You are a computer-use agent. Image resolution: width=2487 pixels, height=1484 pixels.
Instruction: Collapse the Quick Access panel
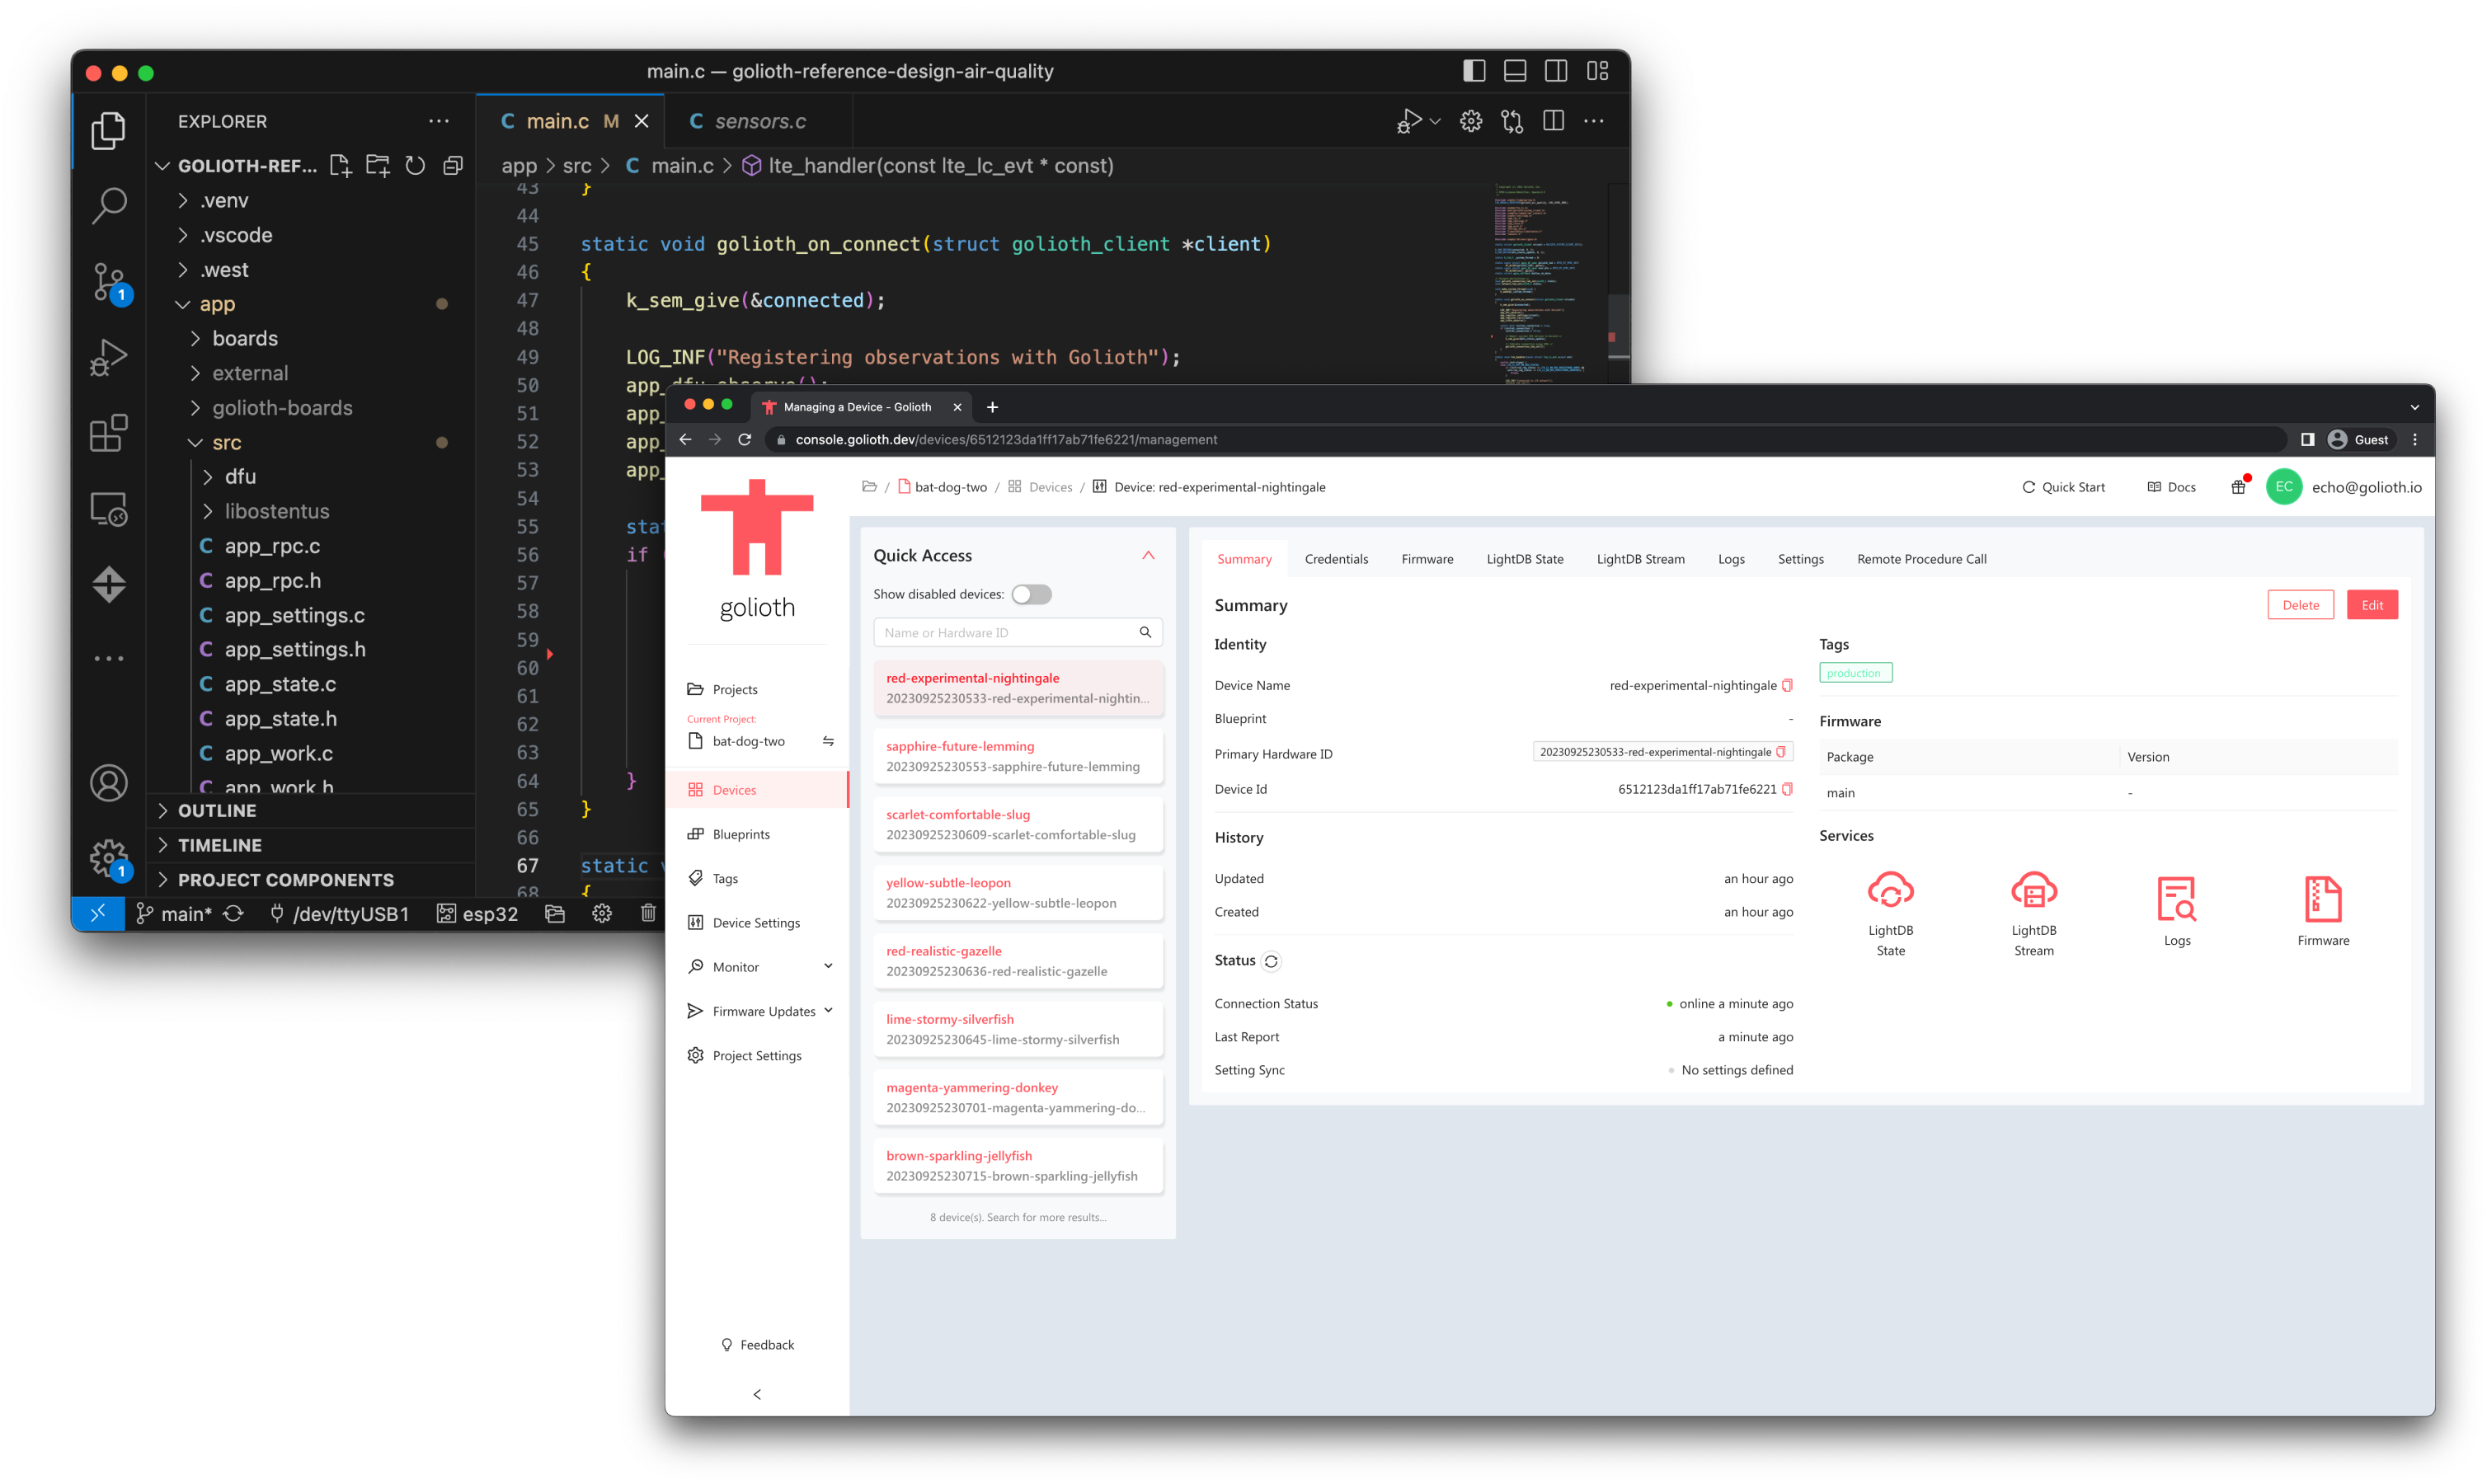1148,555
